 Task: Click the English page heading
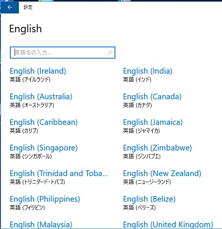tap(25, 29)
